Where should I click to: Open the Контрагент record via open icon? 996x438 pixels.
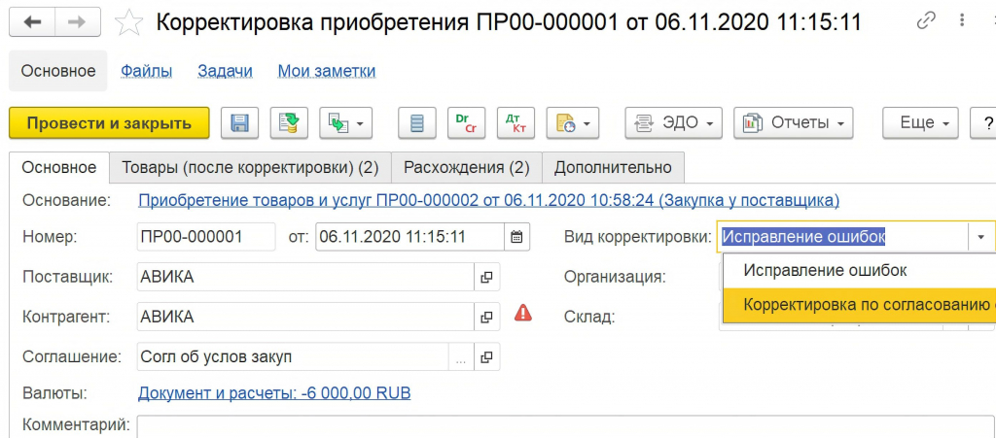pyautogui.click(x=487, y=317)
